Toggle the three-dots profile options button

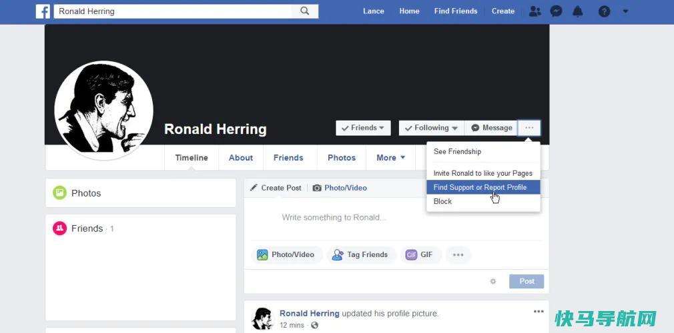[x=529, y=128]
